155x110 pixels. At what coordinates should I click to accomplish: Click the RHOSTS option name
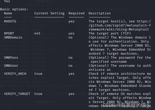point(10,21)
